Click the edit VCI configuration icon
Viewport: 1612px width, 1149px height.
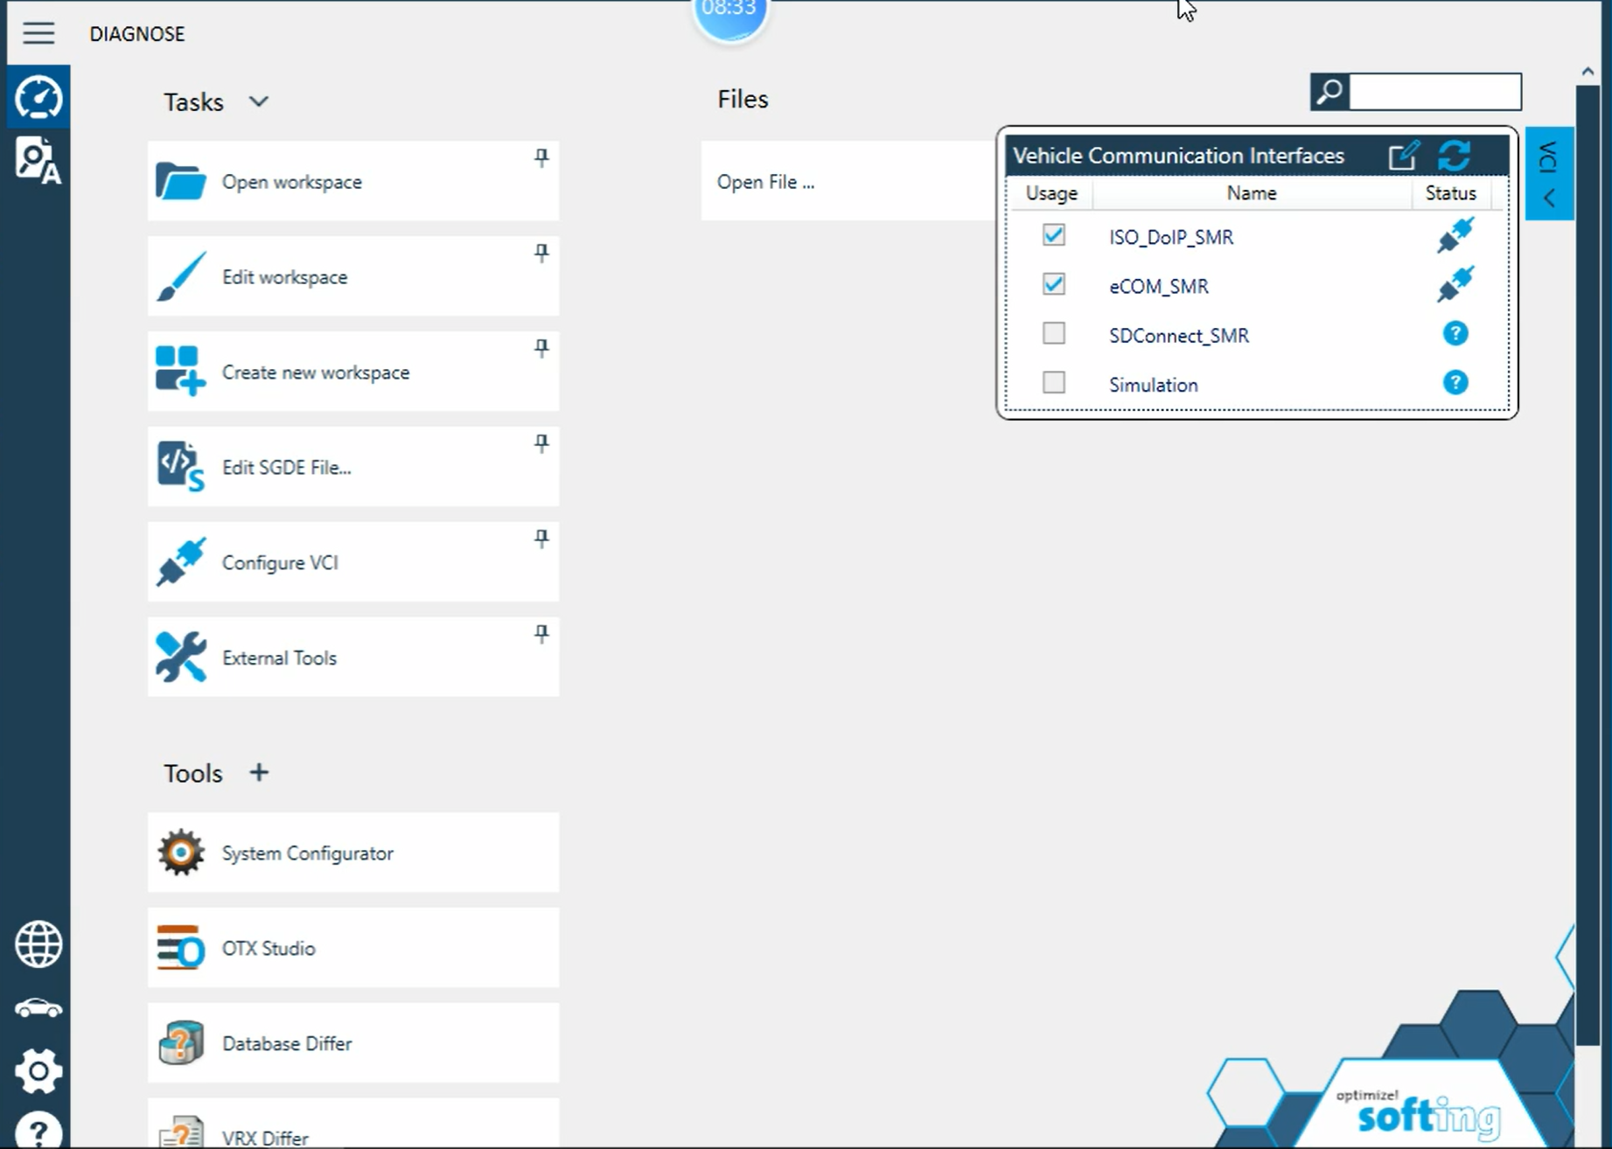[x=1404, y=156]
